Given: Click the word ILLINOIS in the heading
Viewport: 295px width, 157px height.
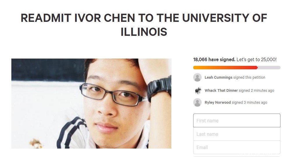Looking at the screenshot, I should (x=144, y=32).
